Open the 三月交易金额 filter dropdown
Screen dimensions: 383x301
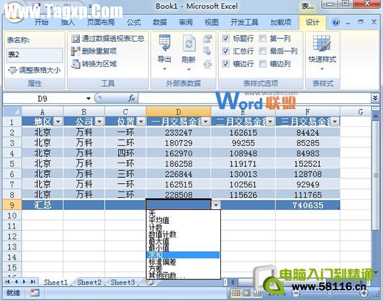point(335,121)
